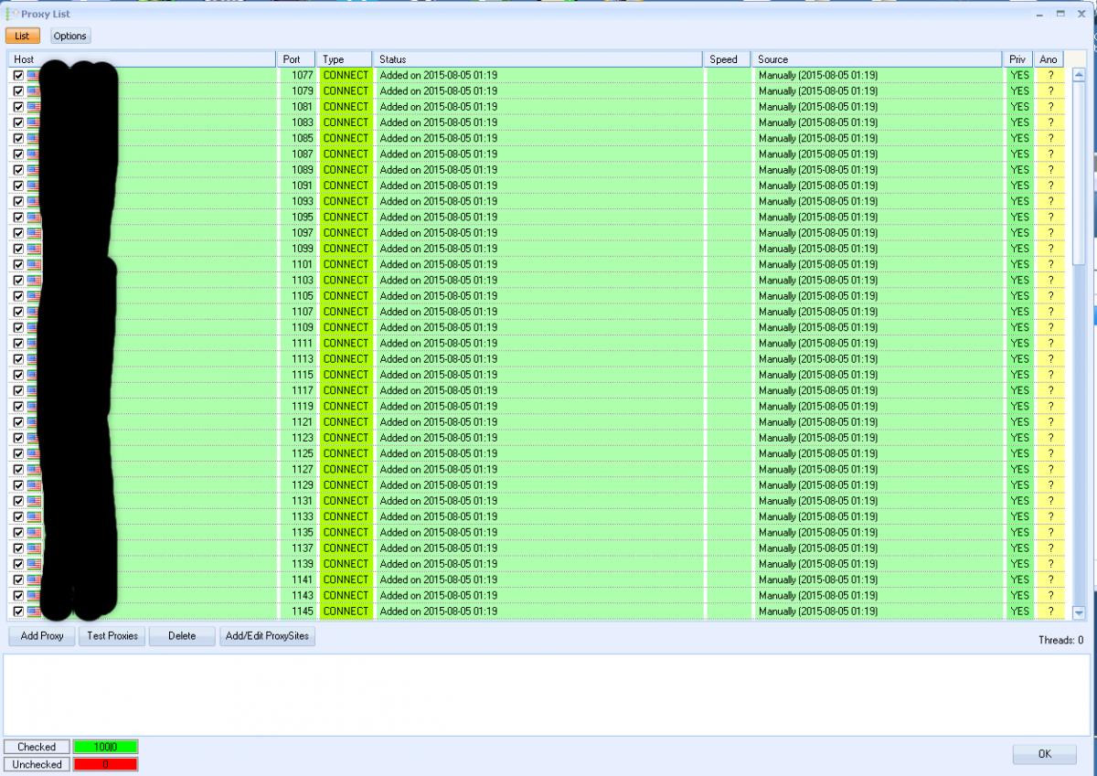1097x776 pixels.
Task: Sort by the Ano column header
Action: 1049,59
